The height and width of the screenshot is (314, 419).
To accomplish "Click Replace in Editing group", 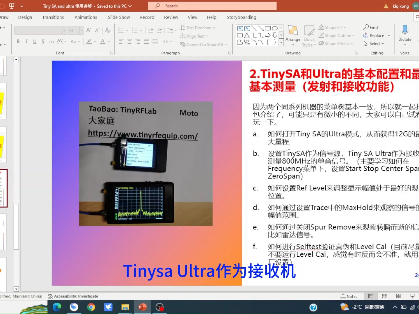I will point(374,35).
